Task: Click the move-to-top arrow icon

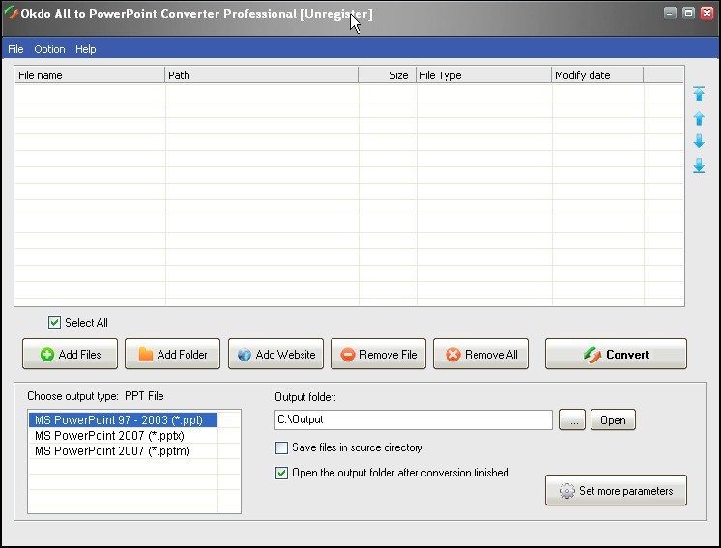Action: 699,94
